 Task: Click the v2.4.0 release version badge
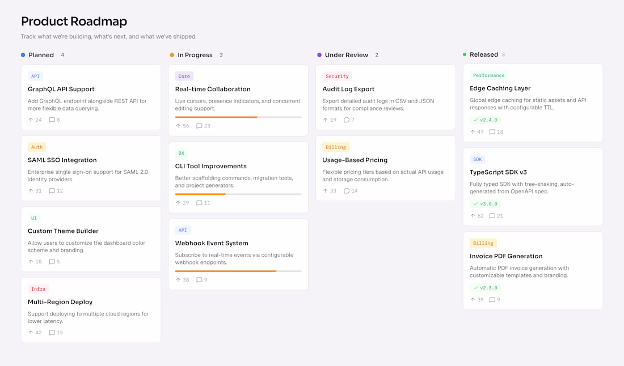click(x=484, y=120)
